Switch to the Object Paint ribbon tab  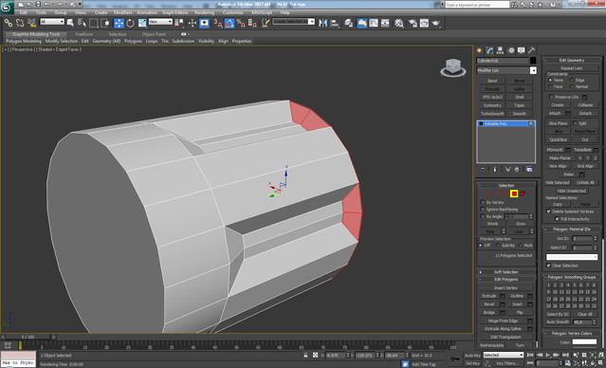coord(154,34)
